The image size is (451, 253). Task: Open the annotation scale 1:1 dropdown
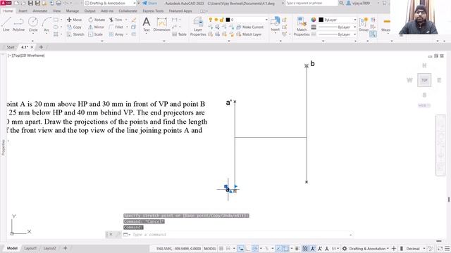(335, 248)
